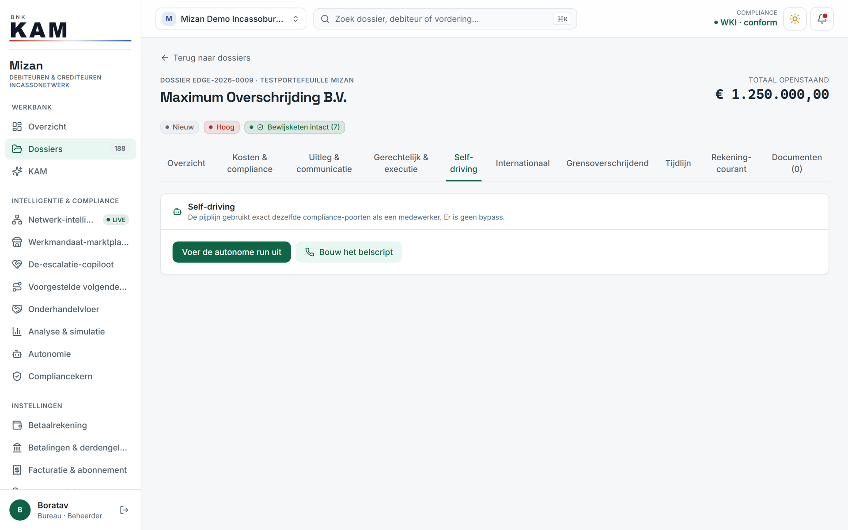
Task: Select Gerechtelijk & executie tab
Action: pyautogui.click(x=401, y=163)
